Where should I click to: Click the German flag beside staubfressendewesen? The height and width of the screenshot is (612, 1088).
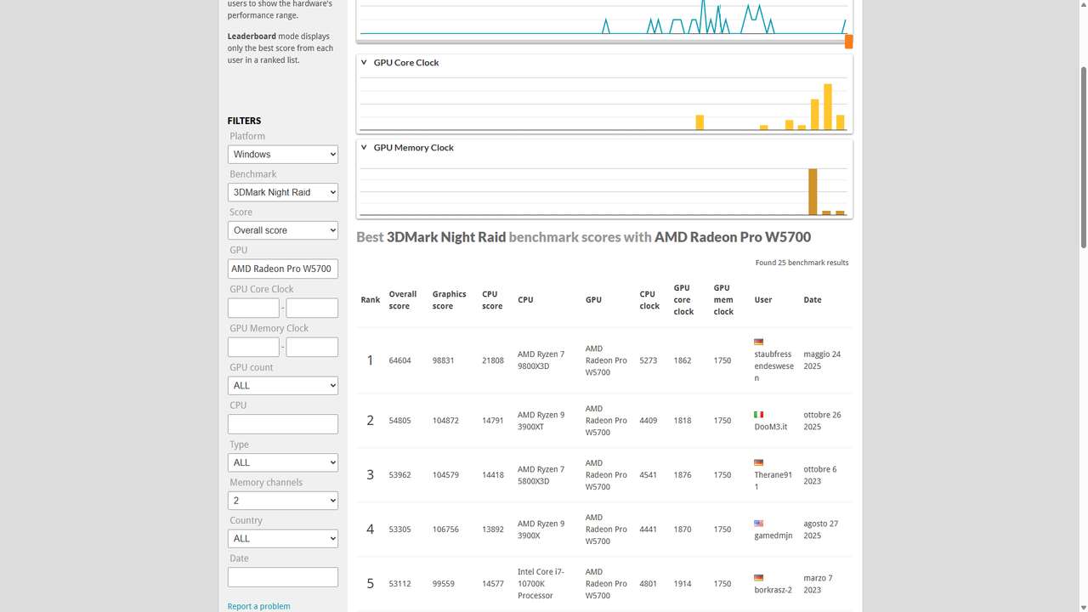click(758, 341)
